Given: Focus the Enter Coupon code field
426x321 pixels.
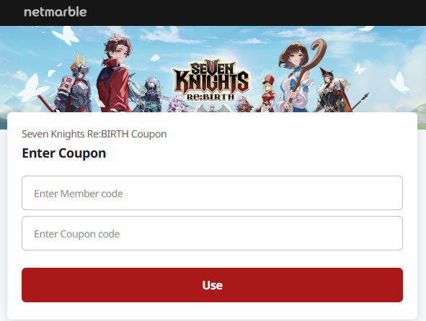Looking at the screenshot, I should (212, 233).
